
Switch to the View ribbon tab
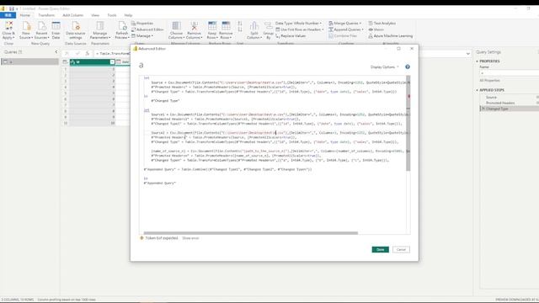95,15
